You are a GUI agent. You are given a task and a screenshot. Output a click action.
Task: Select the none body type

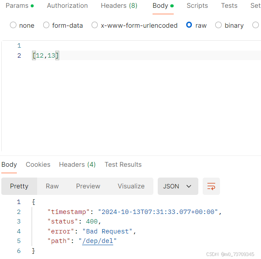coord(22,26)
